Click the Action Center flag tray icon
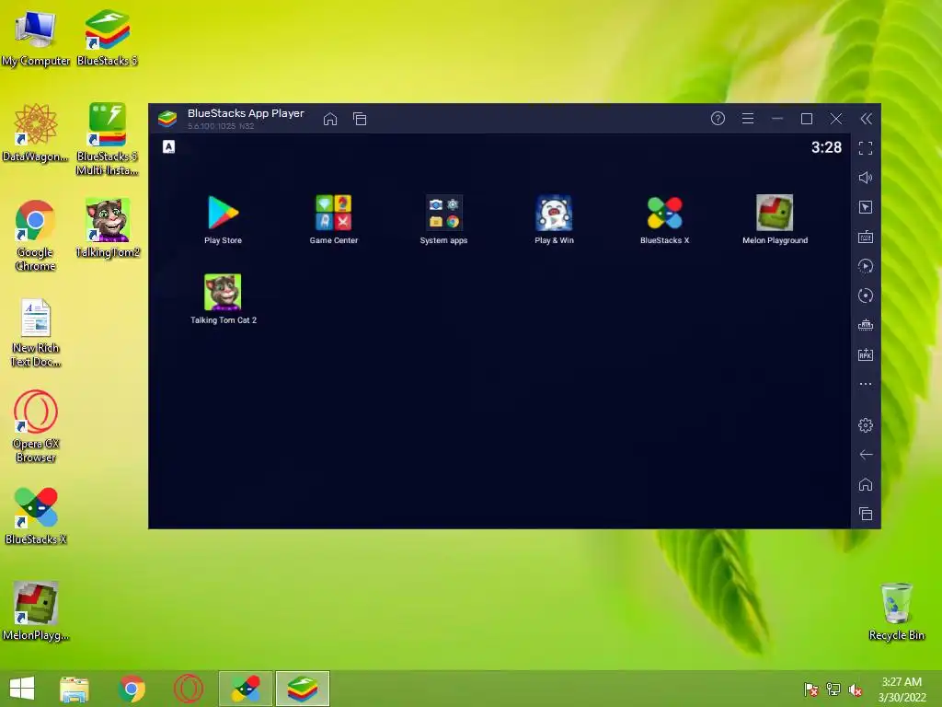This screenshot has width=942, height=707. coord(810,690)
